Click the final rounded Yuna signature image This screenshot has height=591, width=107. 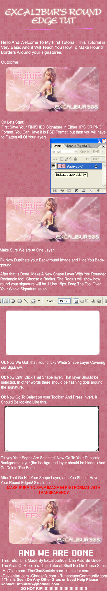click(x=56, y=521)
